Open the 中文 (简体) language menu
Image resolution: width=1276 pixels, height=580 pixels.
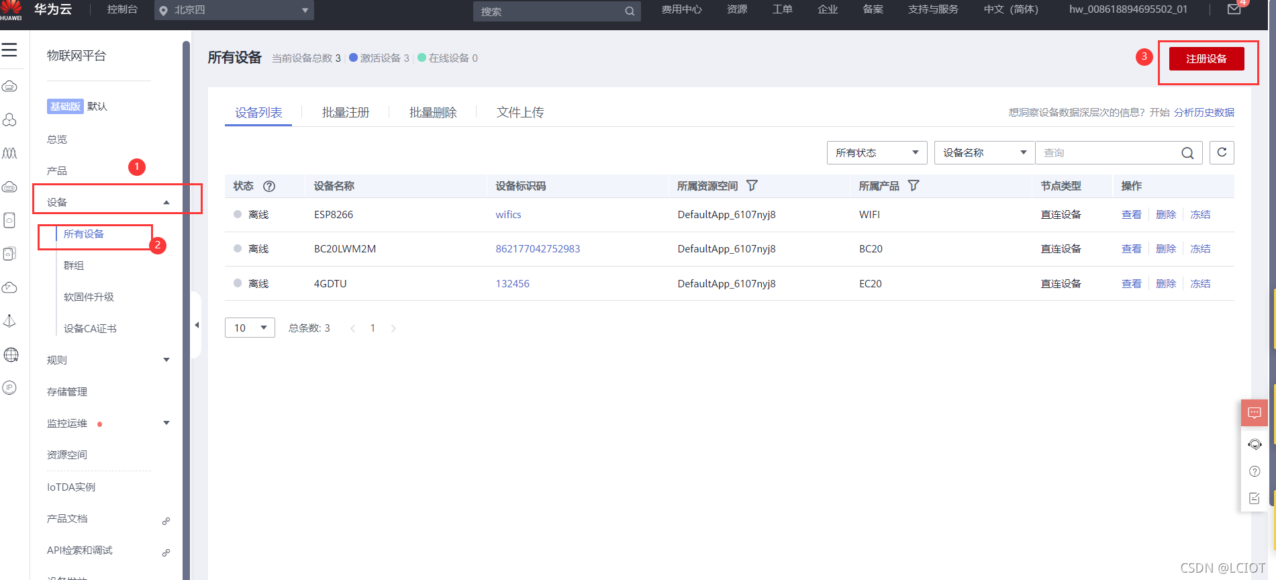pos(1011,9)
